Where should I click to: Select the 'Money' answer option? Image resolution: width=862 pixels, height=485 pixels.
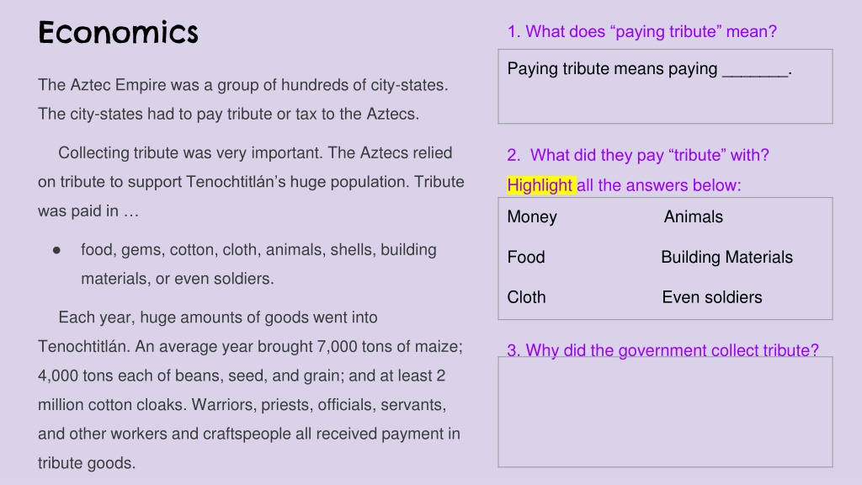pyautogui.click(x=532, y=217)
